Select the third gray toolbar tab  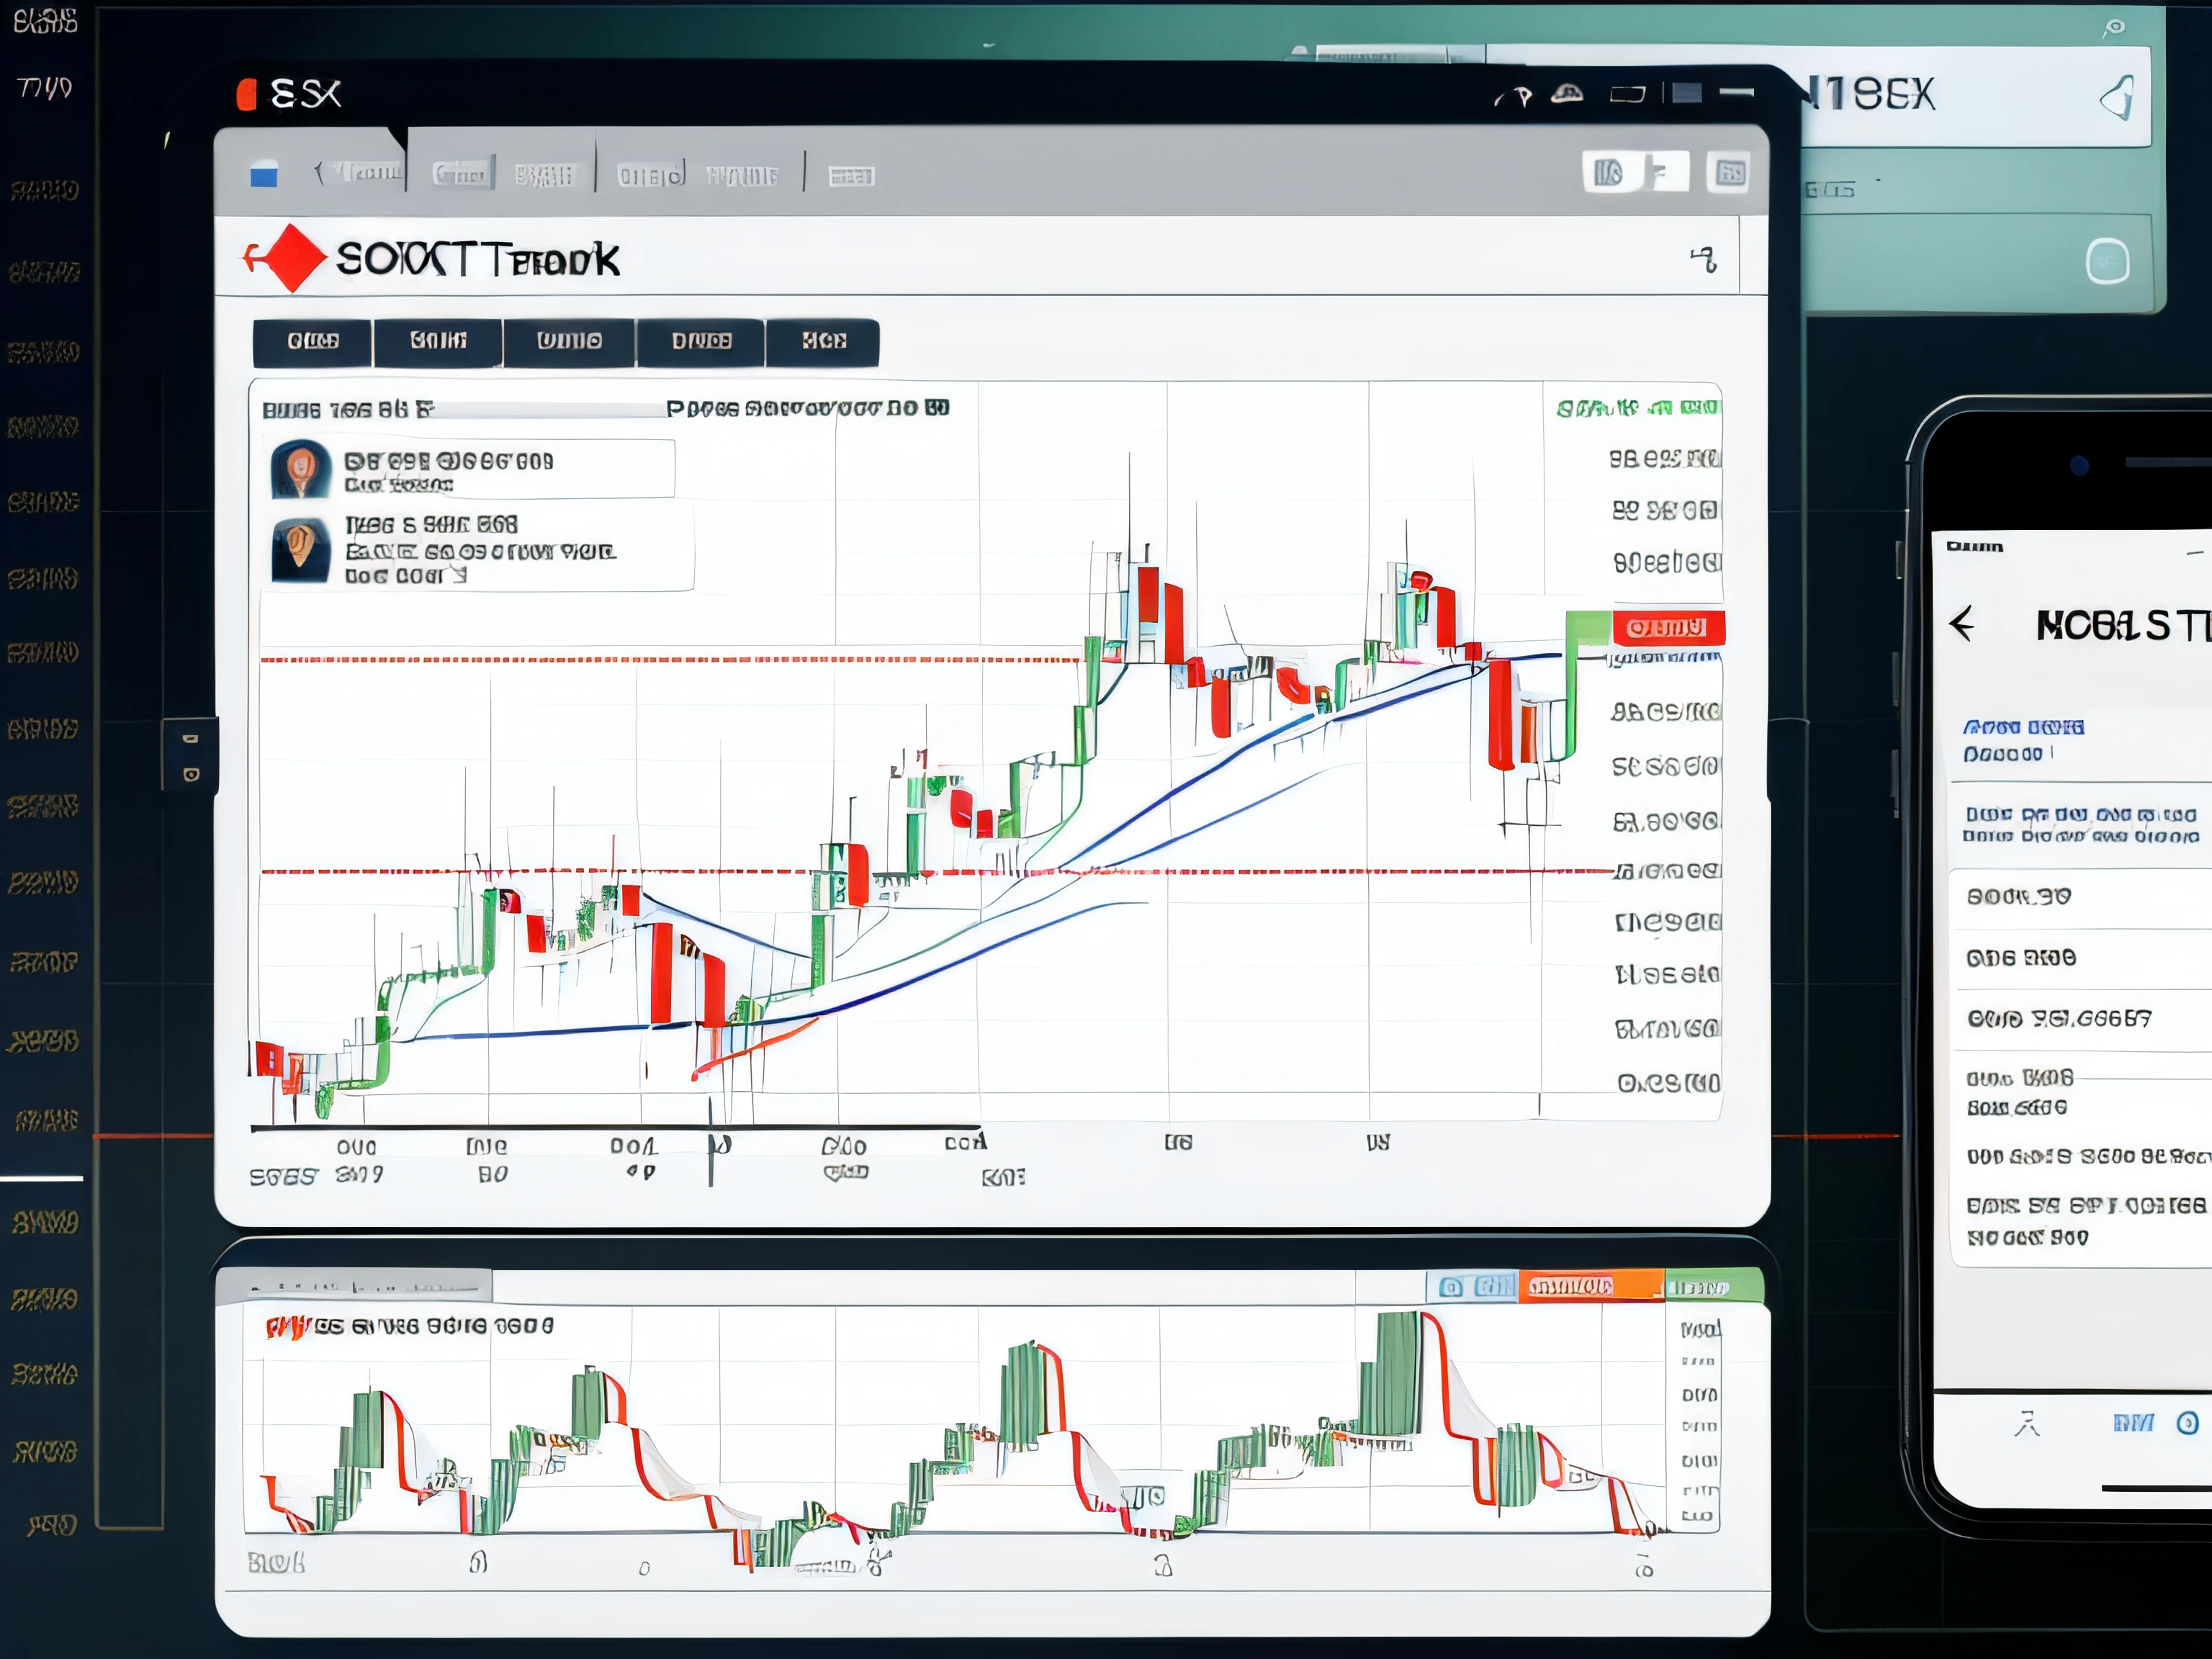tap(544, 175)
